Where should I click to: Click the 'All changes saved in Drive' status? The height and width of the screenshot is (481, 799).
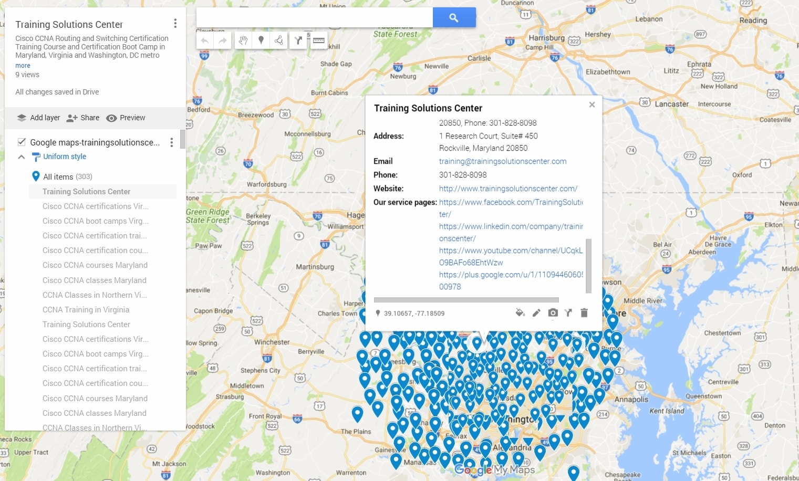click(57, 92)
